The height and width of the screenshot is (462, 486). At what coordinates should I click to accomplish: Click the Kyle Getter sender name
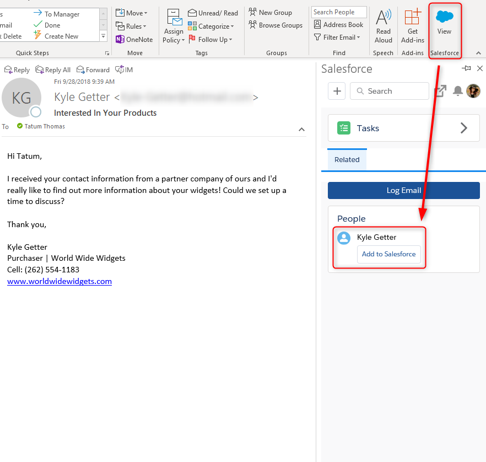click(x=82, y=97)
